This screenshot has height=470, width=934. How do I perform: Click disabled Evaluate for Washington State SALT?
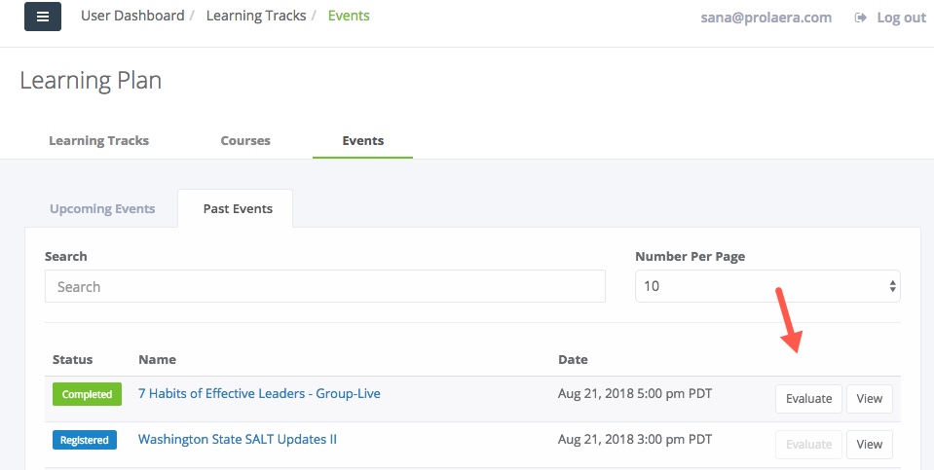pyautogui.click(x=808, y=445)
